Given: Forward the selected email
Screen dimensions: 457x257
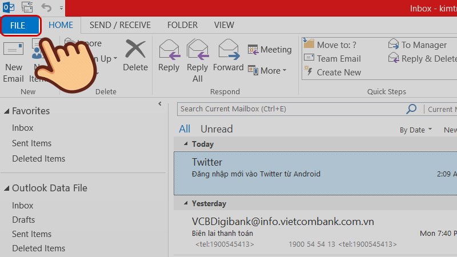Looking at the screenshot, I should [x=228, y=55].
